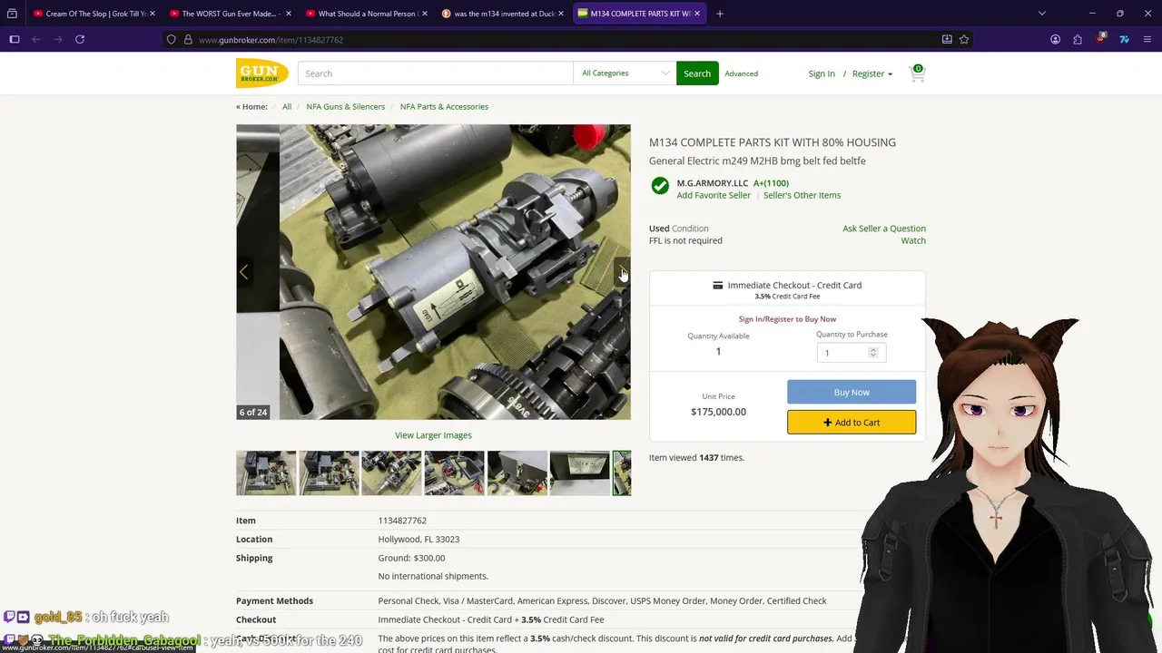Open the All Categories dropdown
The image size is (1162, 653).
[625, 73]
